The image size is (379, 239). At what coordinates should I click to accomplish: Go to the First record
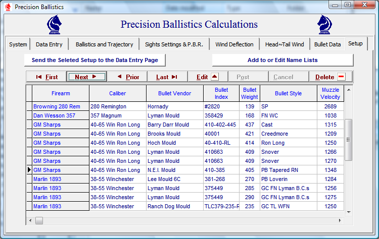pos(46,77)
